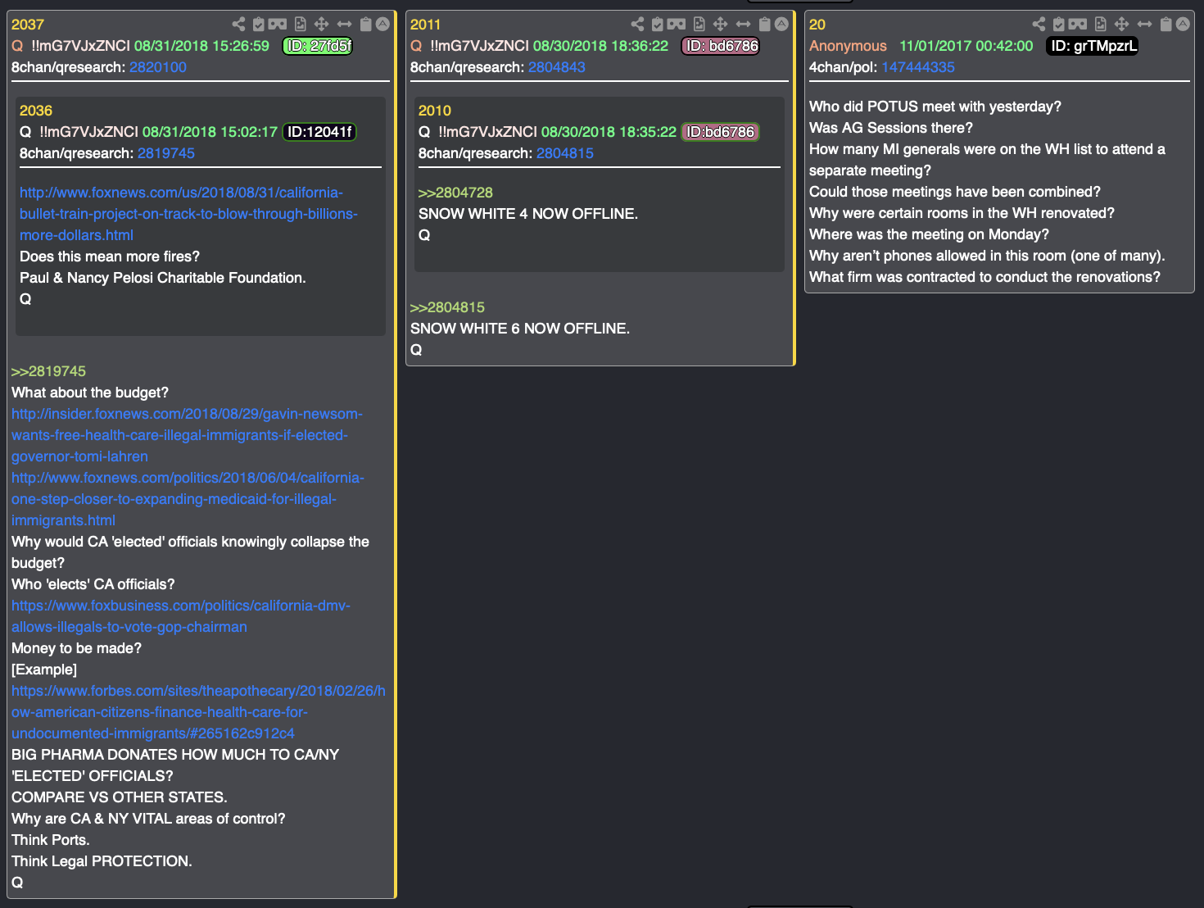Click post number 2010
This screenshot has height=908, width=1204.
tap(435, 111)
